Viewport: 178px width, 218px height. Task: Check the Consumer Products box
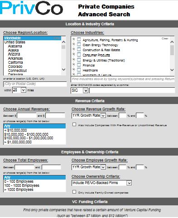(x=79, y=54)
